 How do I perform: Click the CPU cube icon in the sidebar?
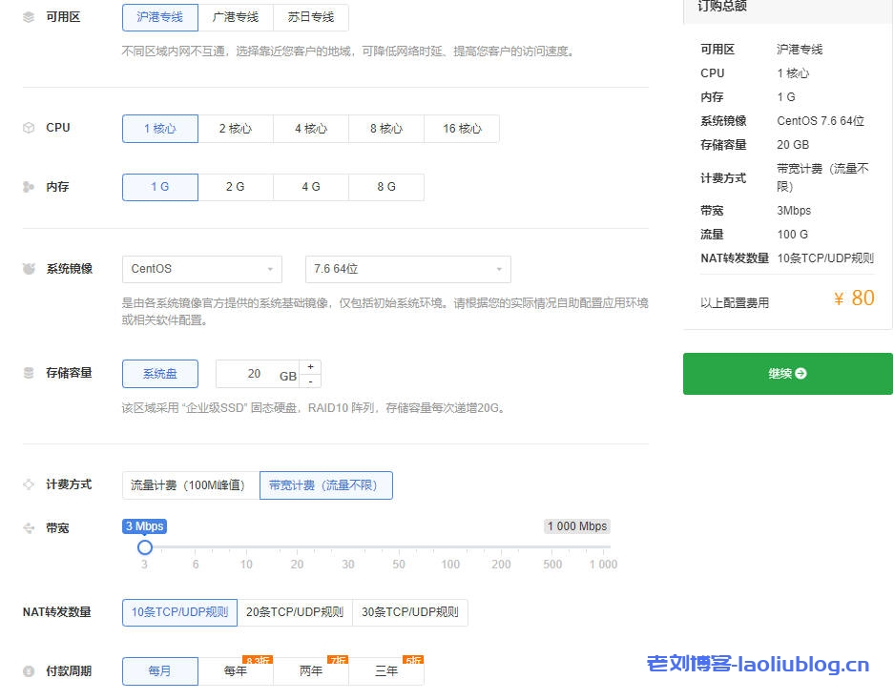coord(28,127)
